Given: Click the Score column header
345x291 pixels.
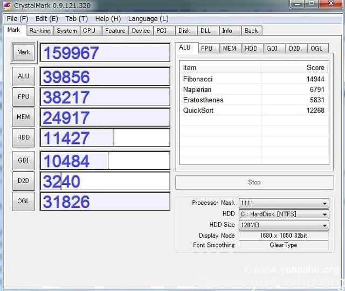Looking at the screenshot, I should (295, 68).
